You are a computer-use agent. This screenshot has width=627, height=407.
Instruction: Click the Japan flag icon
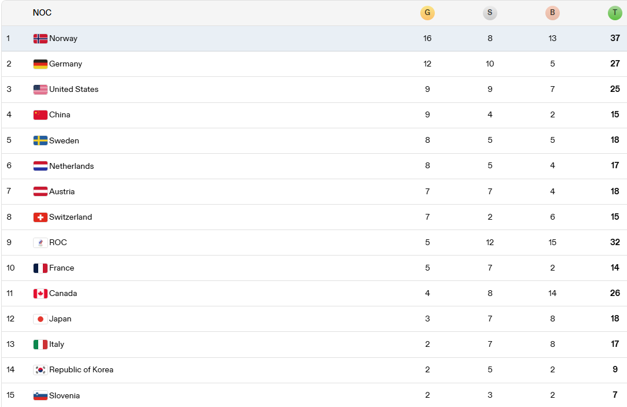(x=41, y=319)
